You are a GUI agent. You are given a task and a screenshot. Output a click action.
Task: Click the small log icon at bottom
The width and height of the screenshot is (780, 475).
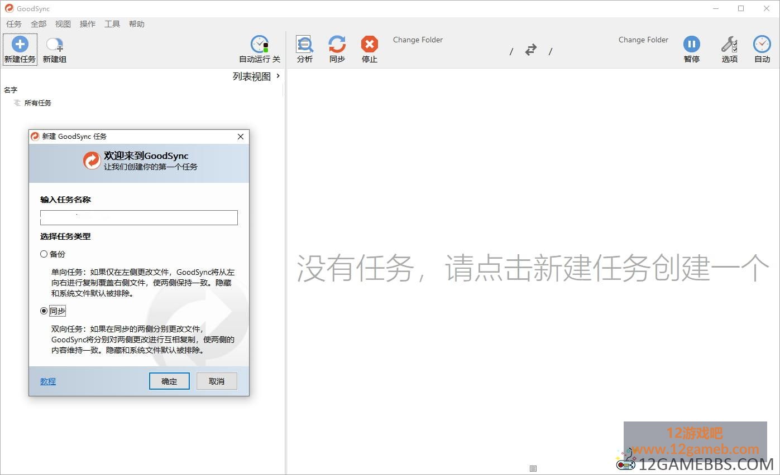pos(533,469)
